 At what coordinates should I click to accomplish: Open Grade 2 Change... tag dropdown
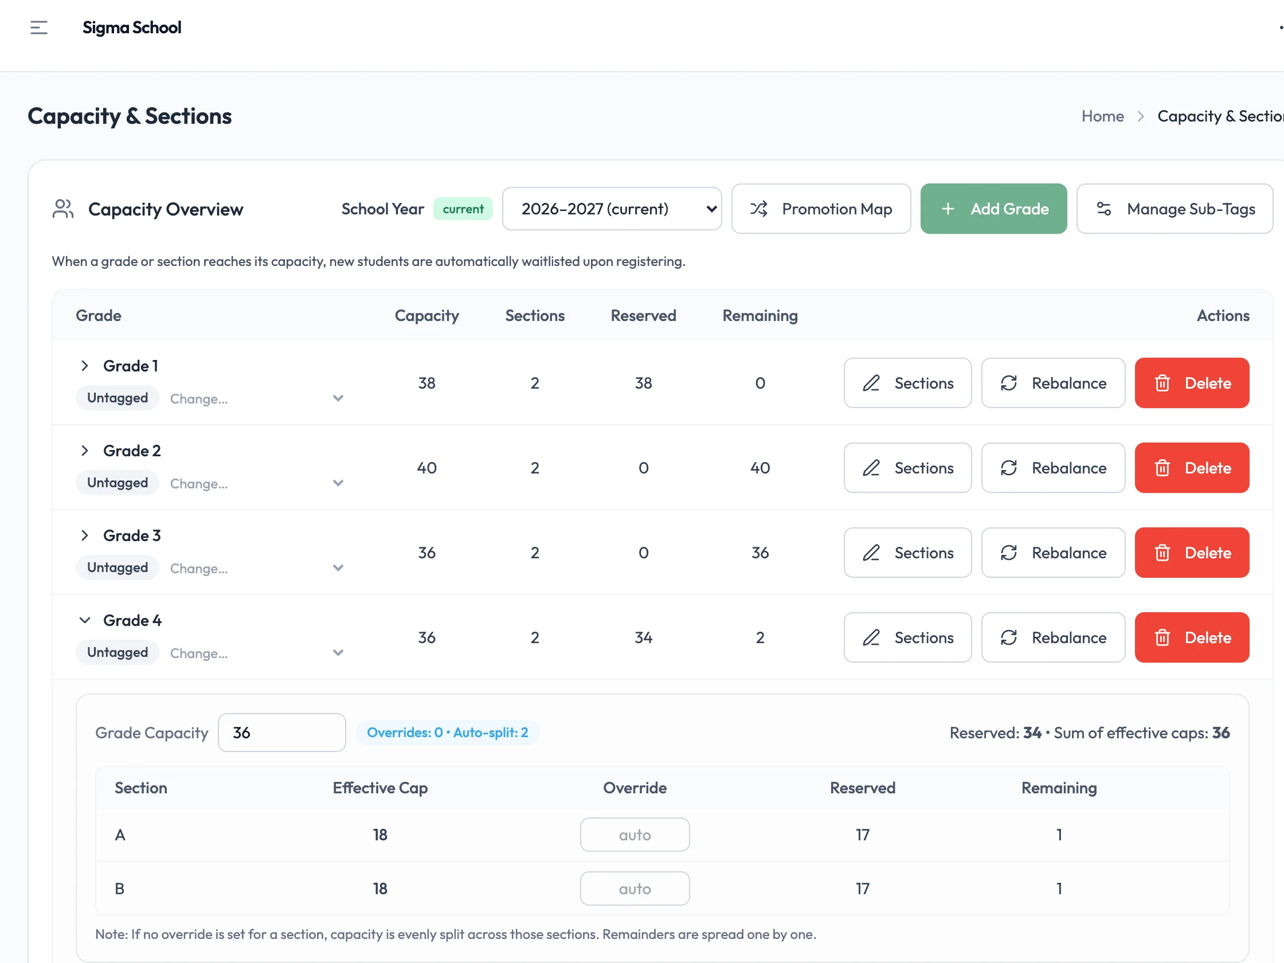[257, 484]
